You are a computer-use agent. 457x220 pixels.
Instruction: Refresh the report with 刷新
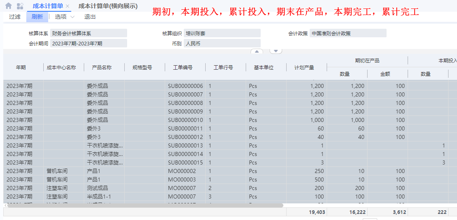coord(37,17)
